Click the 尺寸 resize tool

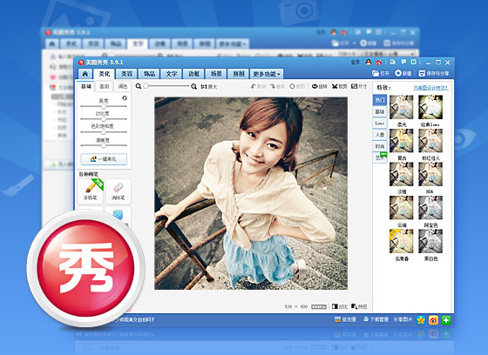[x=359, y=86]
